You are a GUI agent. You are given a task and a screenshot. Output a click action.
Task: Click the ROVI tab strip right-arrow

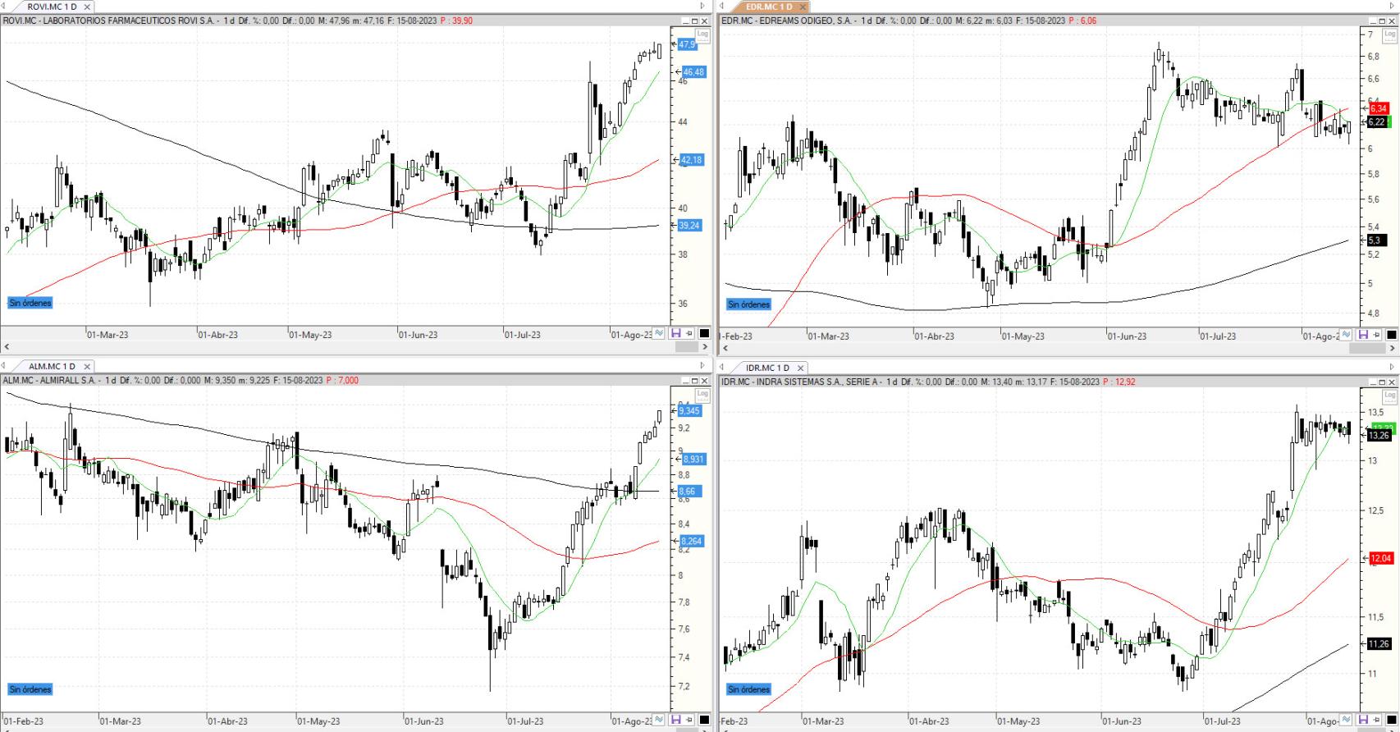702,6
